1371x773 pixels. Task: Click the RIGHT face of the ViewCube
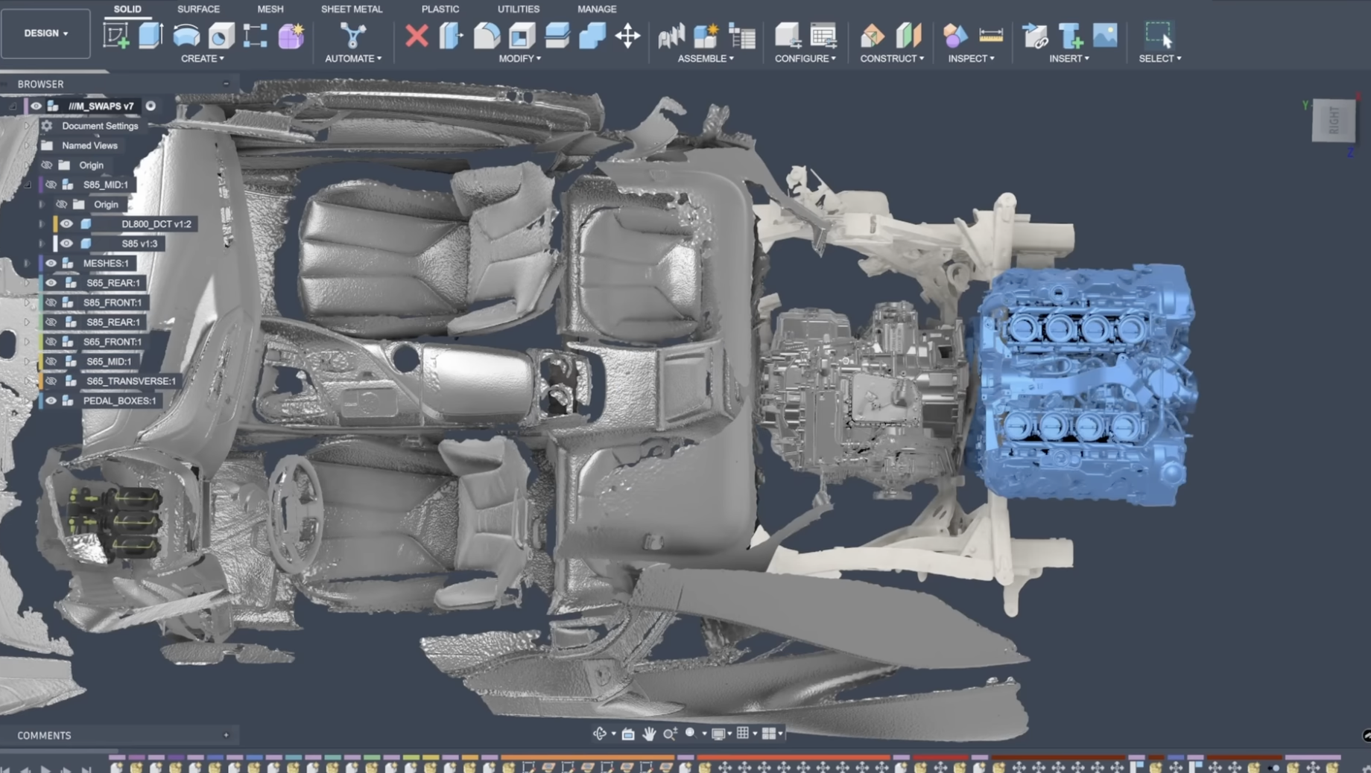(1333, 120)
